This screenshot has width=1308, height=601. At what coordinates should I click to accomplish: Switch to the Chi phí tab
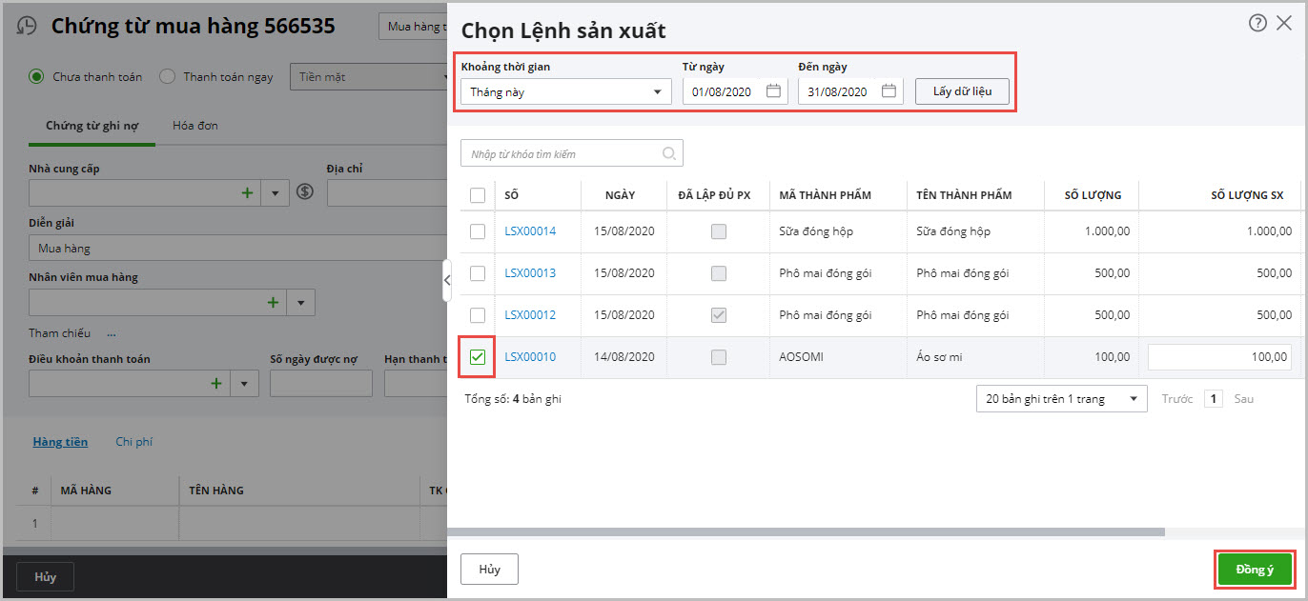[x=133, y=442]
